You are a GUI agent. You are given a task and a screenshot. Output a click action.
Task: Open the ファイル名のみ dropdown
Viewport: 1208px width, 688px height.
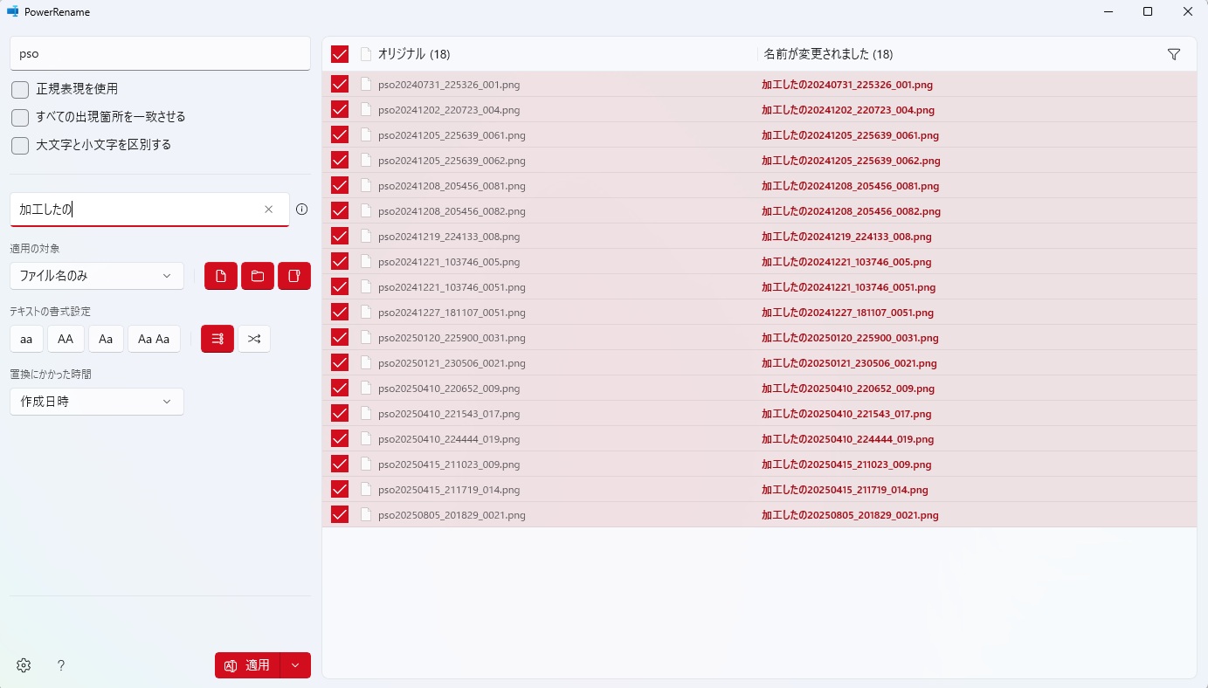point(97,276)
